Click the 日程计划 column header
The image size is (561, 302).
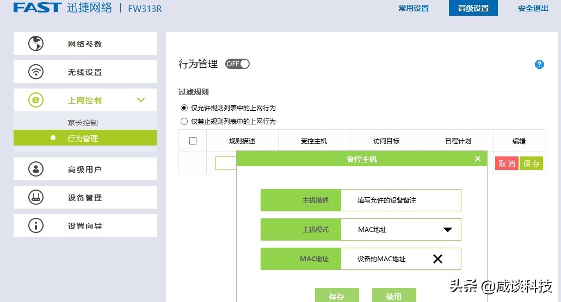coord(458,141)
